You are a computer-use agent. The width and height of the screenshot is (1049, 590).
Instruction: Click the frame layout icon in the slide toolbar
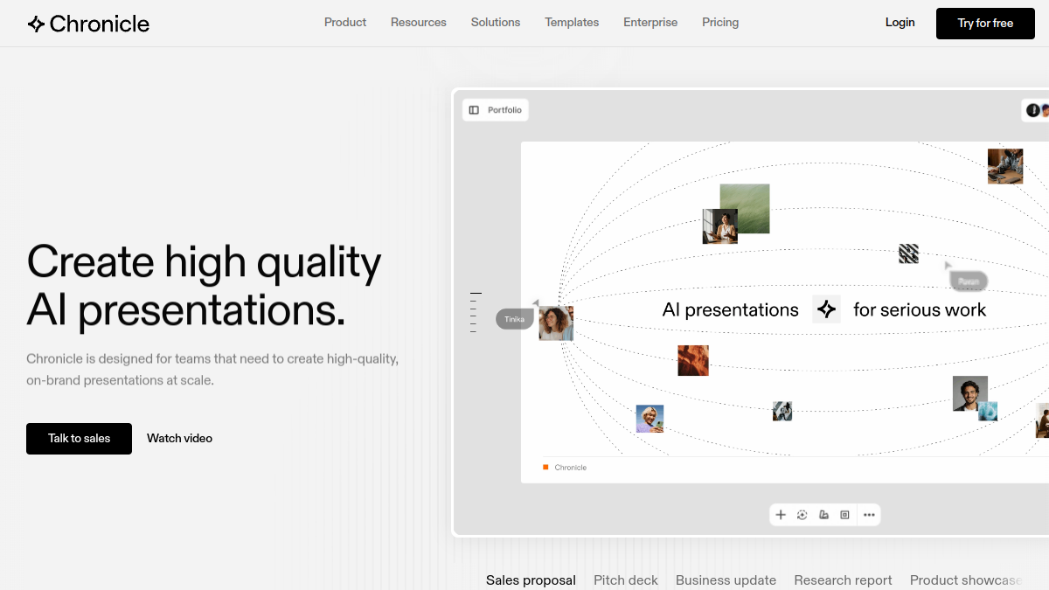click(x=844, y=515)
